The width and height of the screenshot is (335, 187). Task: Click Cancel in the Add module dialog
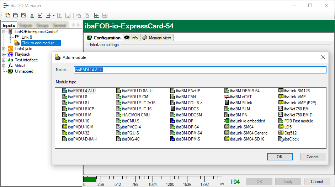click(313, 157)
